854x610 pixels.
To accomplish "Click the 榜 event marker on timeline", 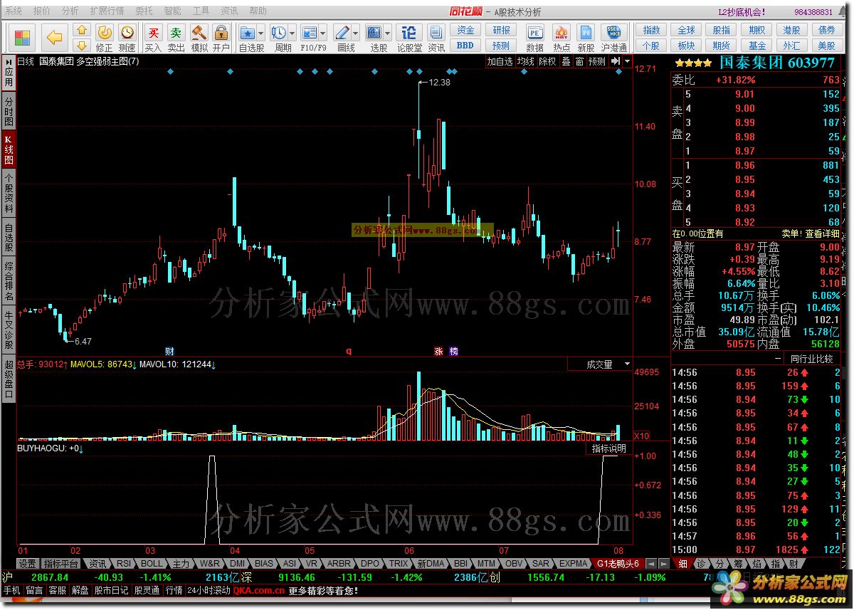I will (x=454, y=351).
